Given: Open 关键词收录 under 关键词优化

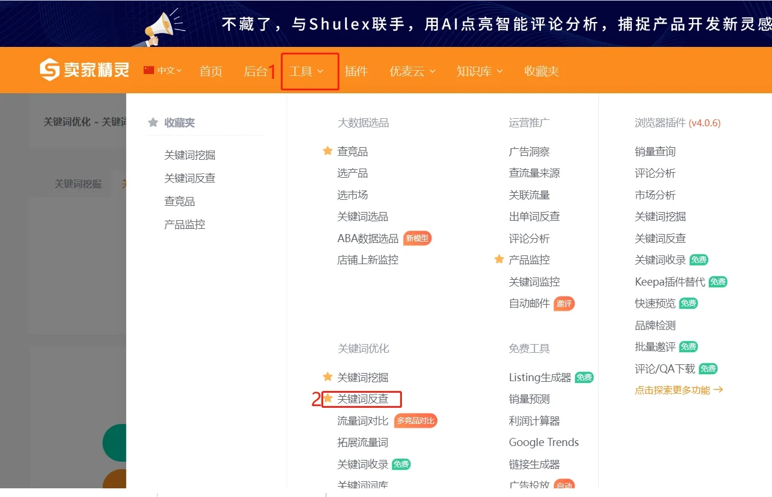Looking at the screenshot, I should [x=363, y=465].
